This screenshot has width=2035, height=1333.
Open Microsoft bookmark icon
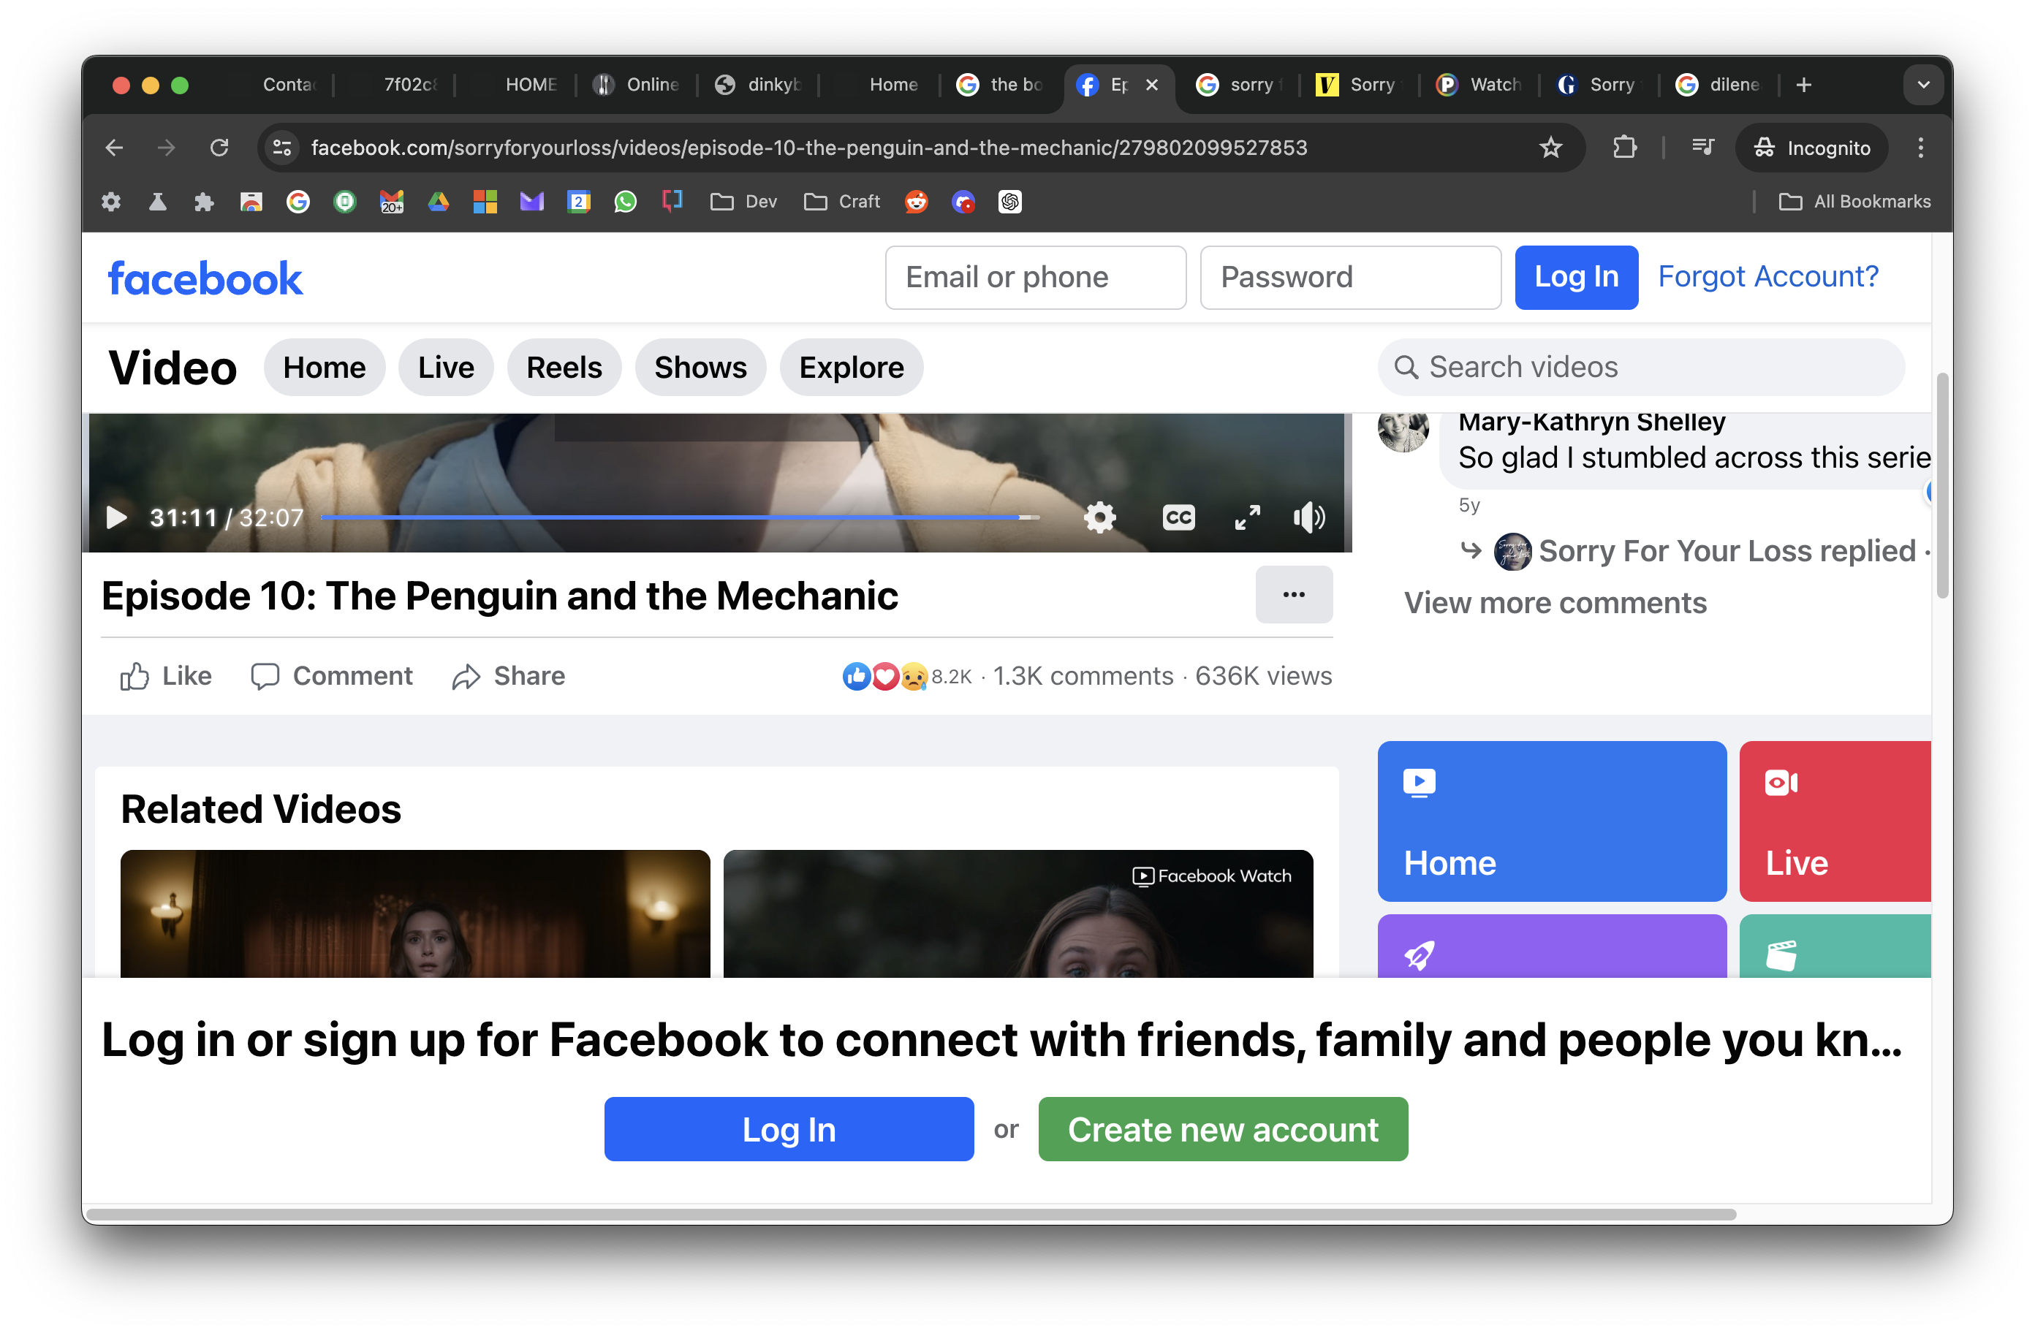485,202
